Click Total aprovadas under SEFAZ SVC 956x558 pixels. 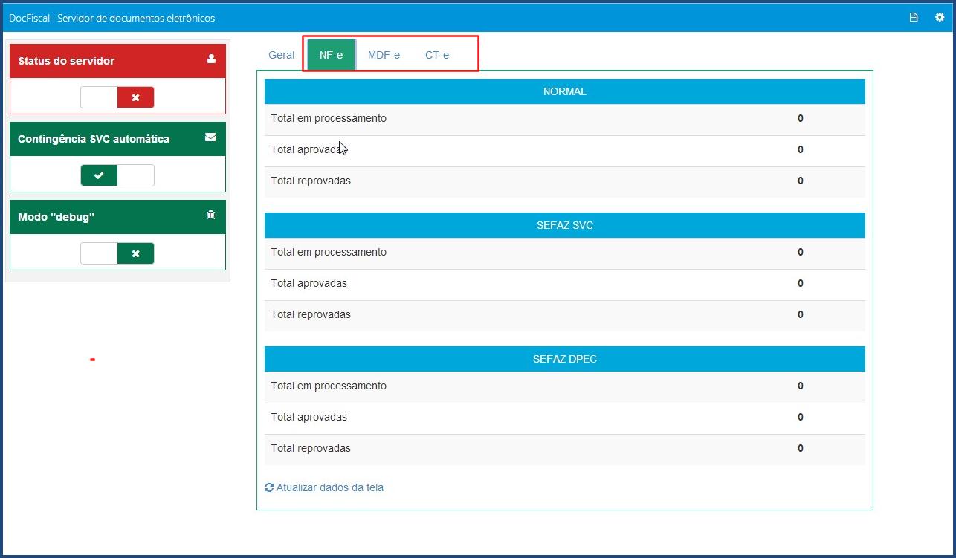click(x=309, y=283)
